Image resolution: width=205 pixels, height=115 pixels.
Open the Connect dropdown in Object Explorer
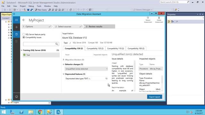coord(6,18)
